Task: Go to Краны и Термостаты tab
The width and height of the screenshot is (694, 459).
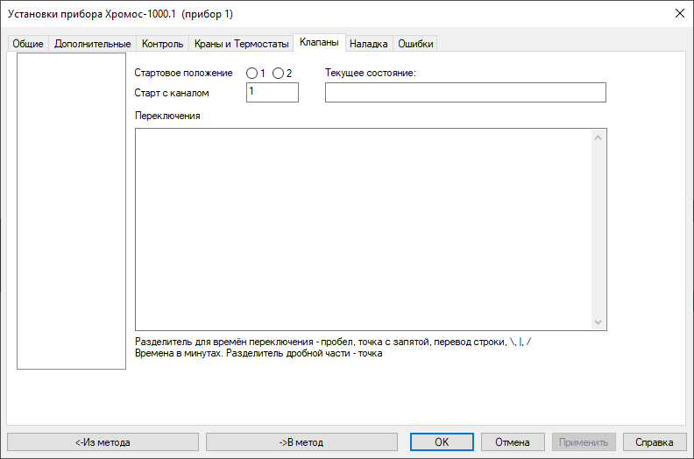Action: (241, 44)
